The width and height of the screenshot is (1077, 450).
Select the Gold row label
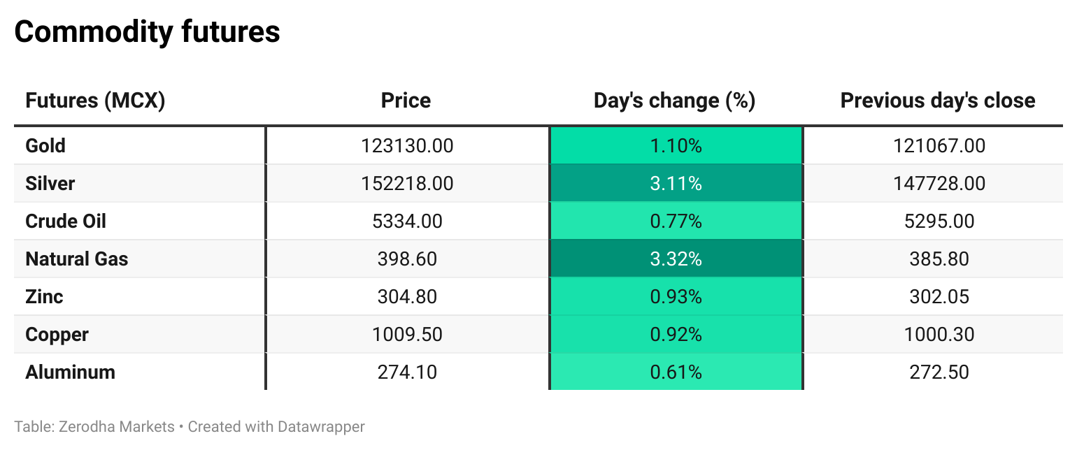(45, 146)
